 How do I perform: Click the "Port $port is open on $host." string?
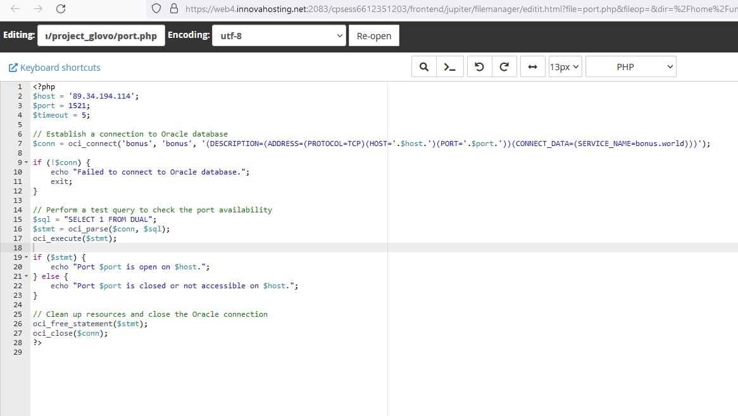click(139, 267)
